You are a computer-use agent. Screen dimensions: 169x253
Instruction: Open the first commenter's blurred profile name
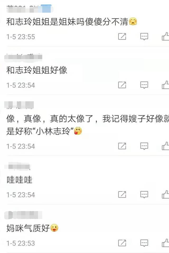[x=29, y=9]
